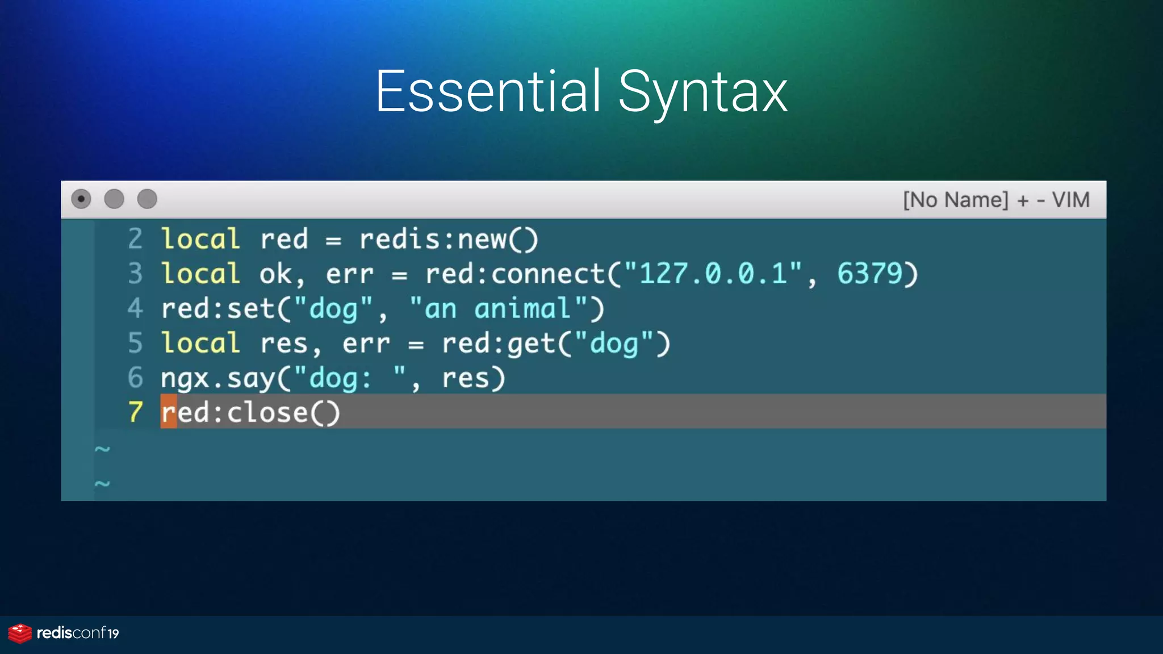Viewport: 1163px width, 654px height.
Task: Click the third gray zoom window button
Action: [147, 199]
